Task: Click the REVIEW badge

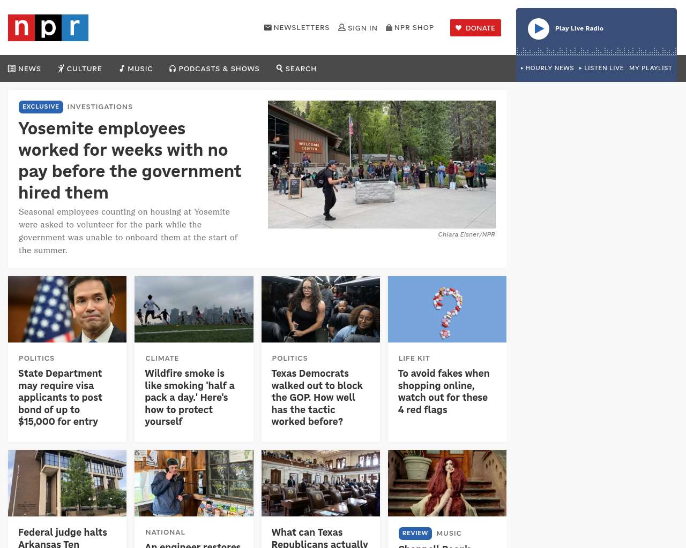Action: (x=415, y=534)
